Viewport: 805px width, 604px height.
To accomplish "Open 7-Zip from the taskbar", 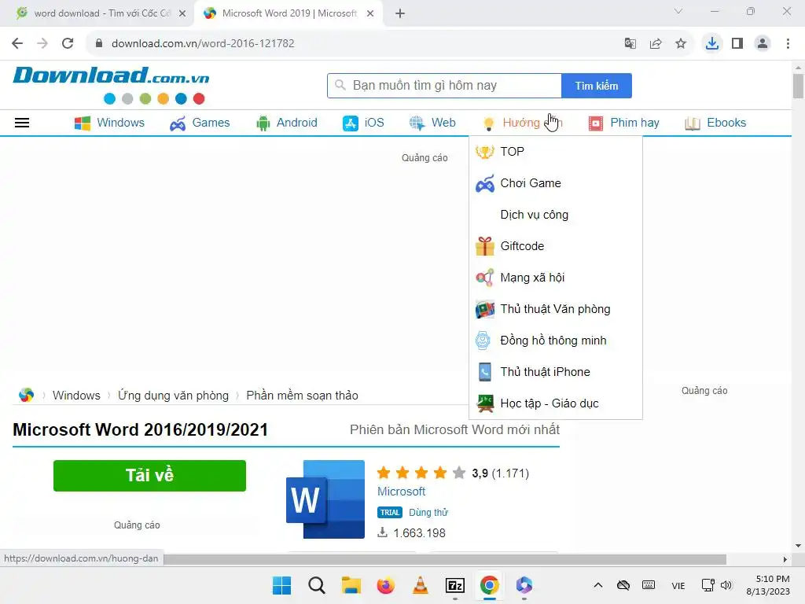I will point(455,585).
